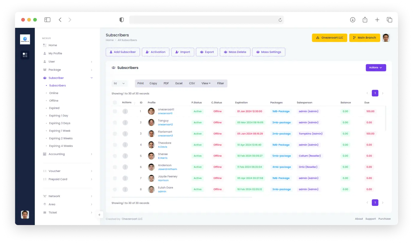Show the tab overview icon
Screen dimensions: 413x243
389,20
